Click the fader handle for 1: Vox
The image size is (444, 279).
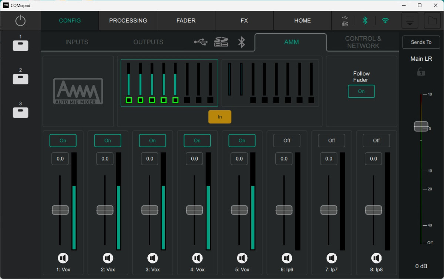click(60, 210)
